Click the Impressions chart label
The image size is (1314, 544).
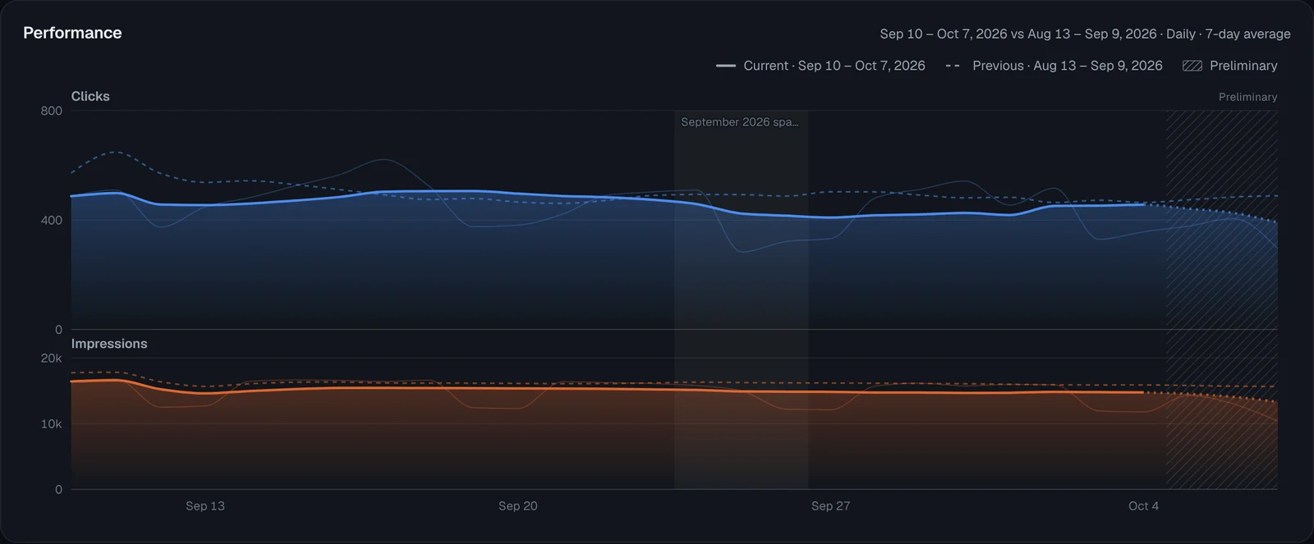click(109, 344)
